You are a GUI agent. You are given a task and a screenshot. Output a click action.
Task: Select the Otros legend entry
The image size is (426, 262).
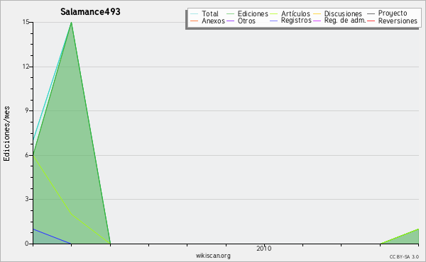click(246, 21)
